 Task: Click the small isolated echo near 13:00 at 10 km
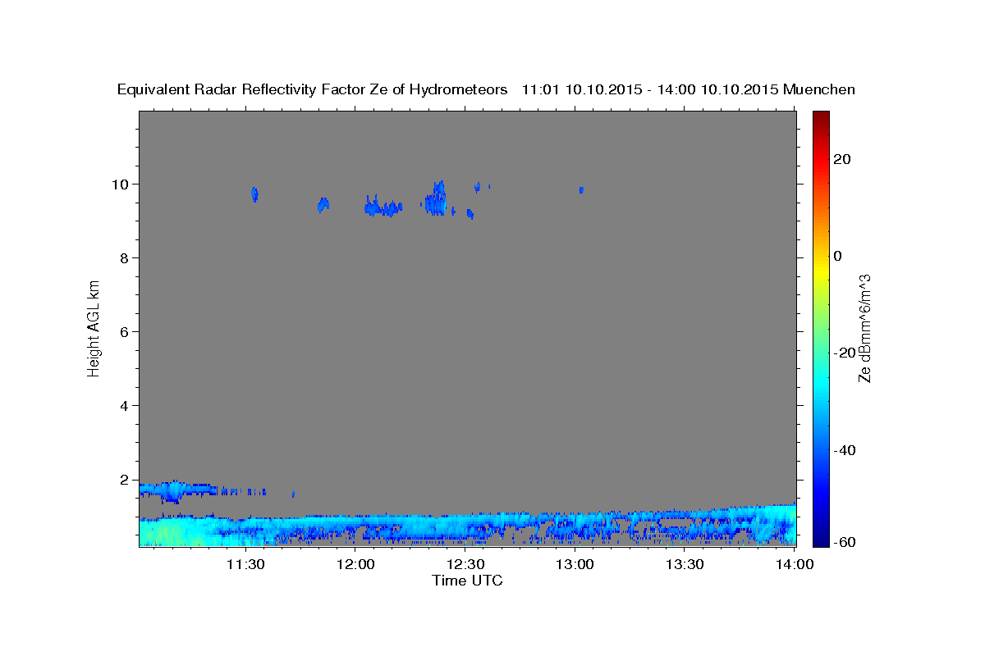point(581,189)
